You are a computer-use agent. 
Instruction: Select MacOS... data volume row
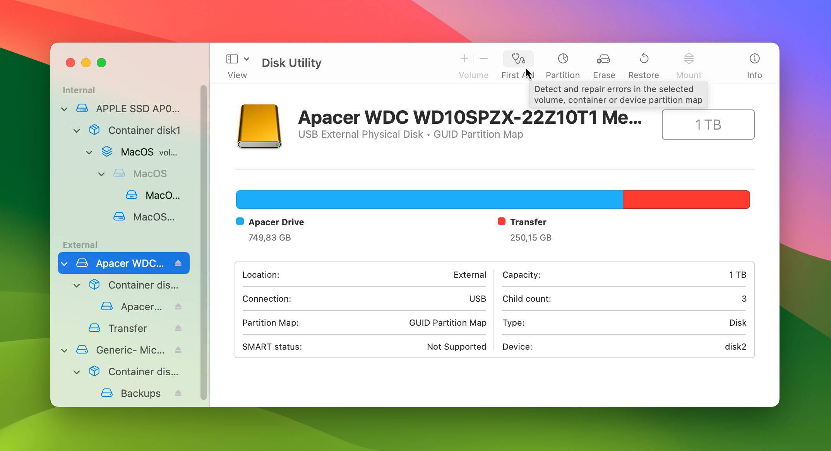tap(124, 217)
